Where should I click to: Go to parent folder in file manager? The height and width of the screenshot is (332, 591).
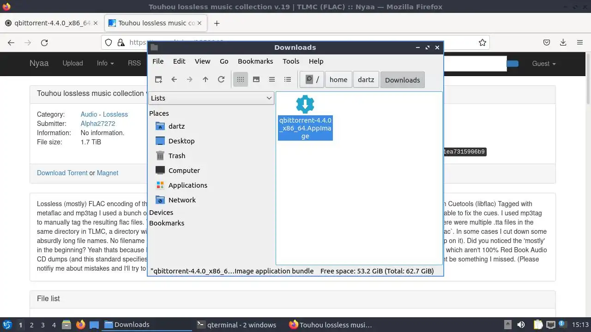(x=205, y=79)
